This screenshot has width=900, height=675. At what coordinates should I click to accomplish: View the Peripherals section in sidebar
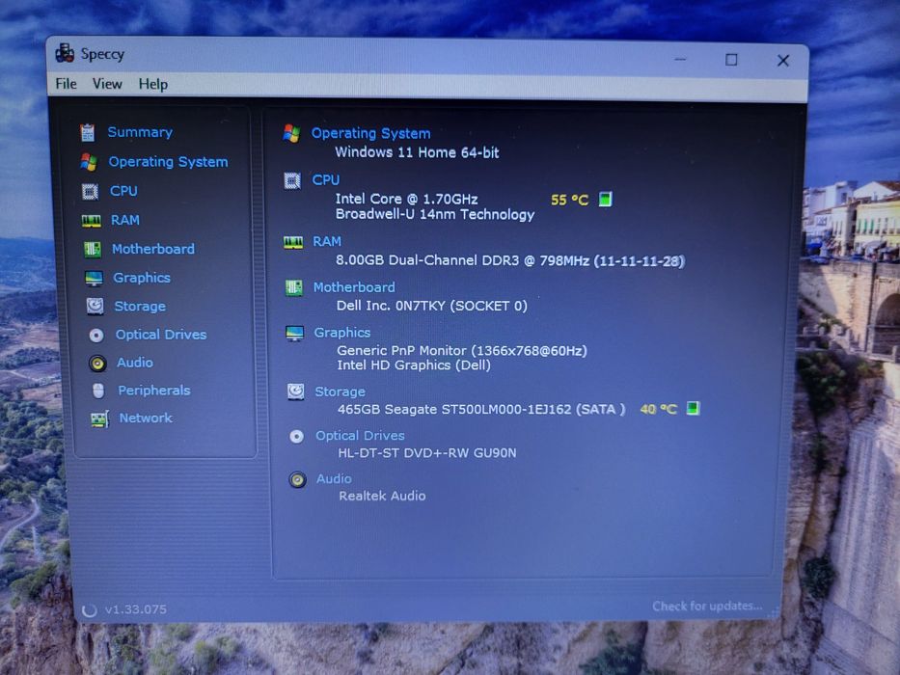pyautogui.click(x=154, y=391)
